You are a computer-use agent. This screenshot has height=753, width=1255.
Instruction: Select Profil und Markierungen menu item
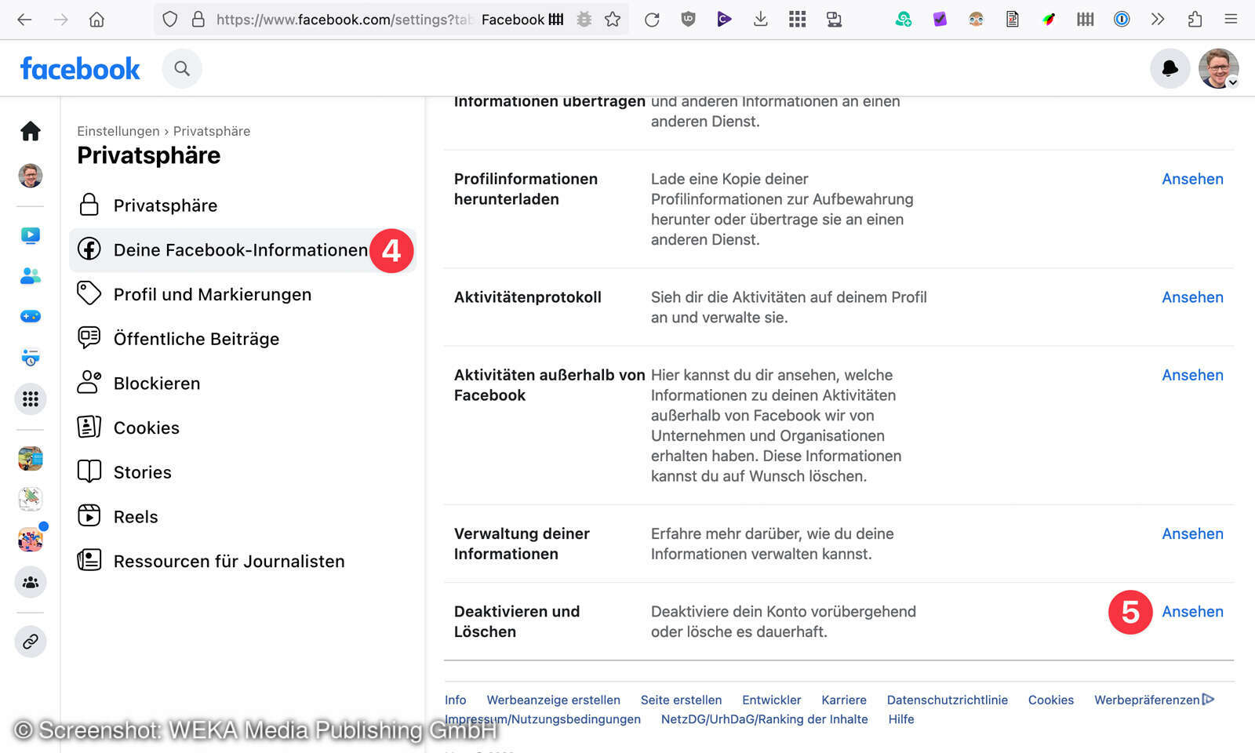[212, 294]
